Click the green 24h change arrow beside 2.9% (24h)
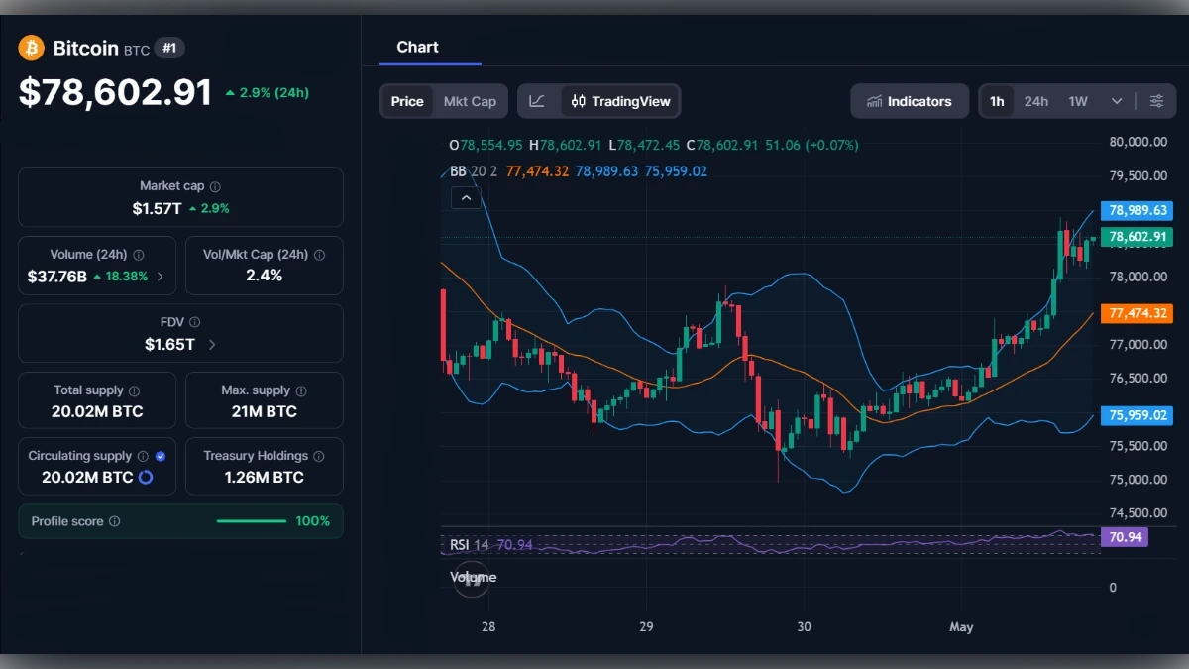Screen dimensions: 1189x669 coord(230,93)
